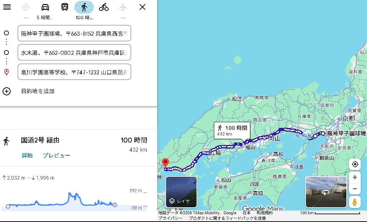Open the プレビュー route preview

[x=56, y=155]
